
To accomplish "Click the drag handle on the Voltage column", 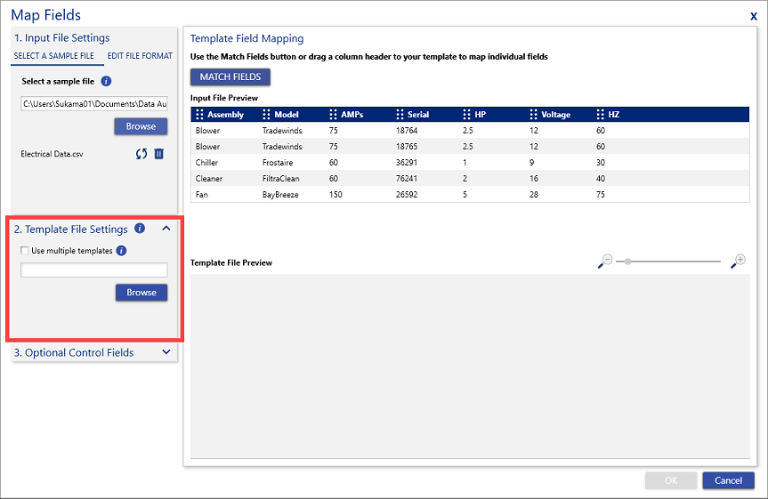I will click(534, 115).
